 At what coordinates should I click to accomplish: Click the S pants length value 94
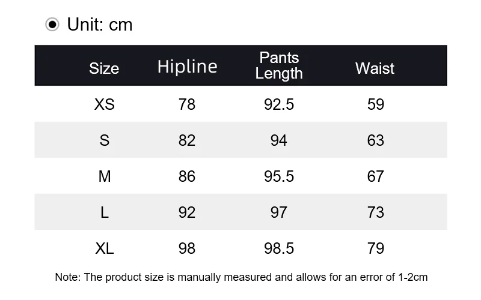tap(279, 140)
